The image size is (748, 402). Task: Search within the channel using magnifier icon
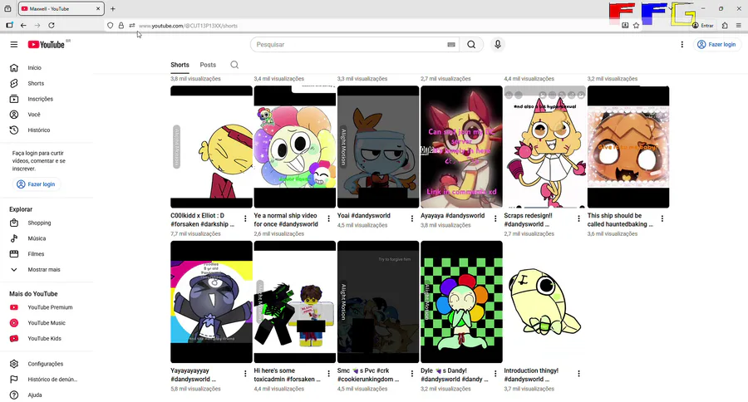tap(234, 65)
